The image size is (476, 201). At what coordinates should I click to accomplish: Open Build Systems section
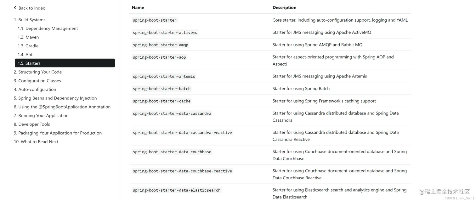(30, 20)
